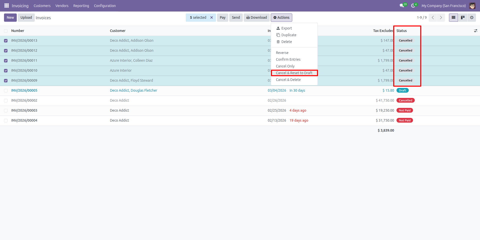
Task: Toggle the select-all checkbox in header
Action: tap(6, 31)
